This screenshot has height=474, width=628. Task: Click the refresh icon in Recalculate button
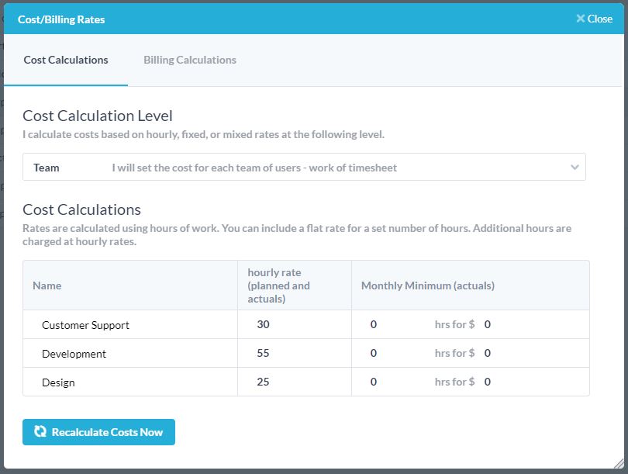[40, 432]
